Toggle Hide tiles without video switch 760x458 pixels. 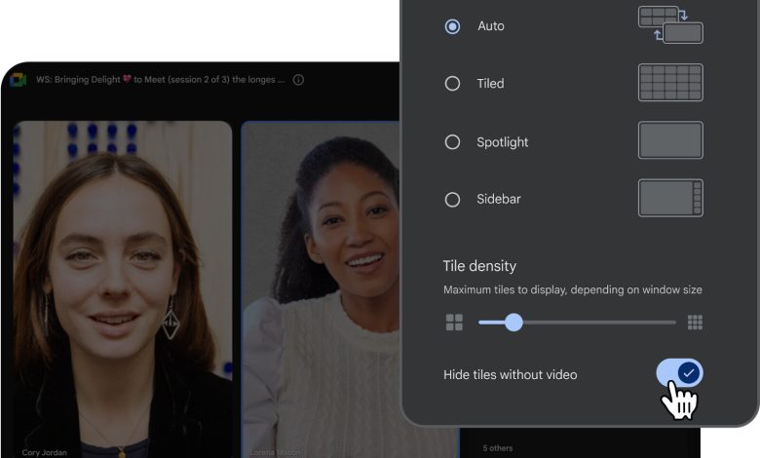pyautogui.click(x=679, y=373)
